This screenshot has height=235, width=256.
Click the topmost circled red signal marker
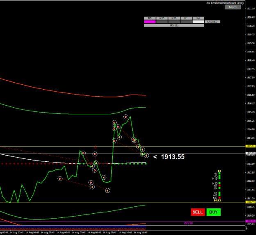click(x=126, y=117)
